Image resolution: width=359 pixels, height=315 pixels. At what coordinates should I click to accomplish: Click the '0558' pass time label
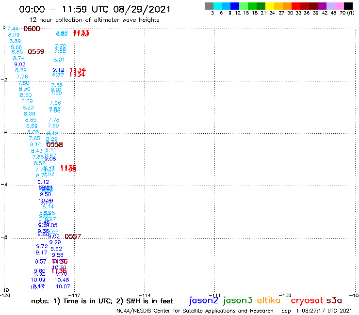[x=54, y=144]
